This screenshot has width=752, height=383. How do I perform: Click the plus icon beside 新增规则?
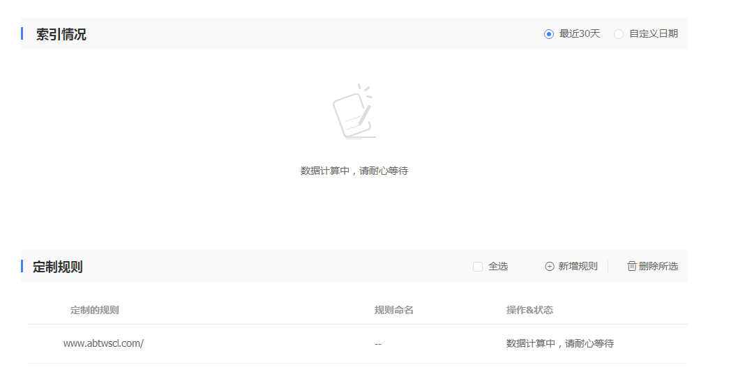coord(550,266)
